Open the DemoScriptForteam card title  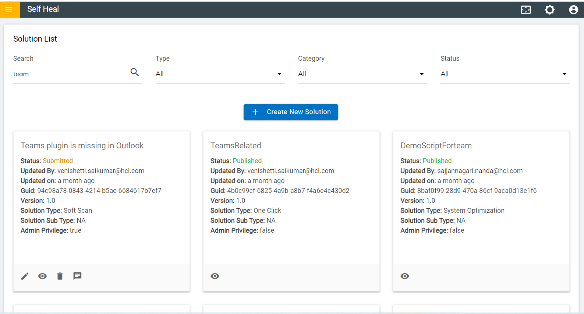(436, 146)
